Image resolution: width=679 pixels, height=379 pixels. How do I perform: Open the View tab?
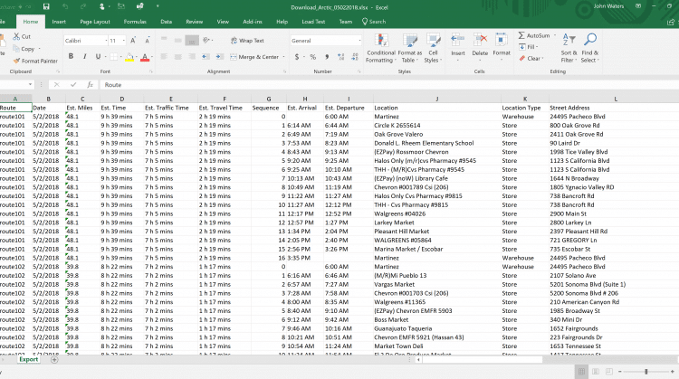click(x=223, y=22)
